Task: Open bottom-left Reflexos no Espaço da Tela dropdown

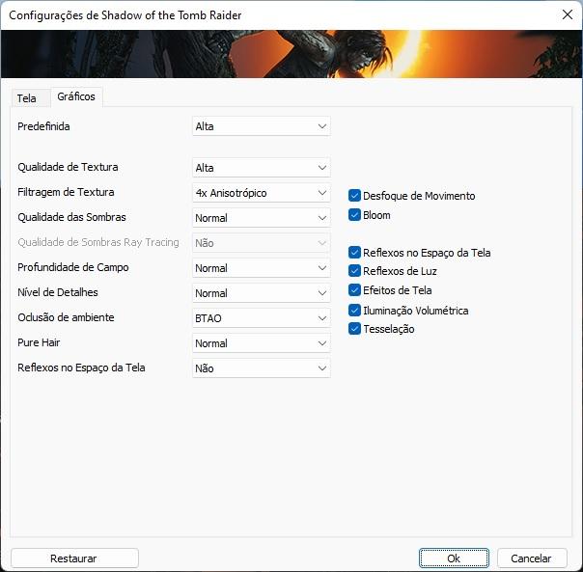Action: point(261,368)
